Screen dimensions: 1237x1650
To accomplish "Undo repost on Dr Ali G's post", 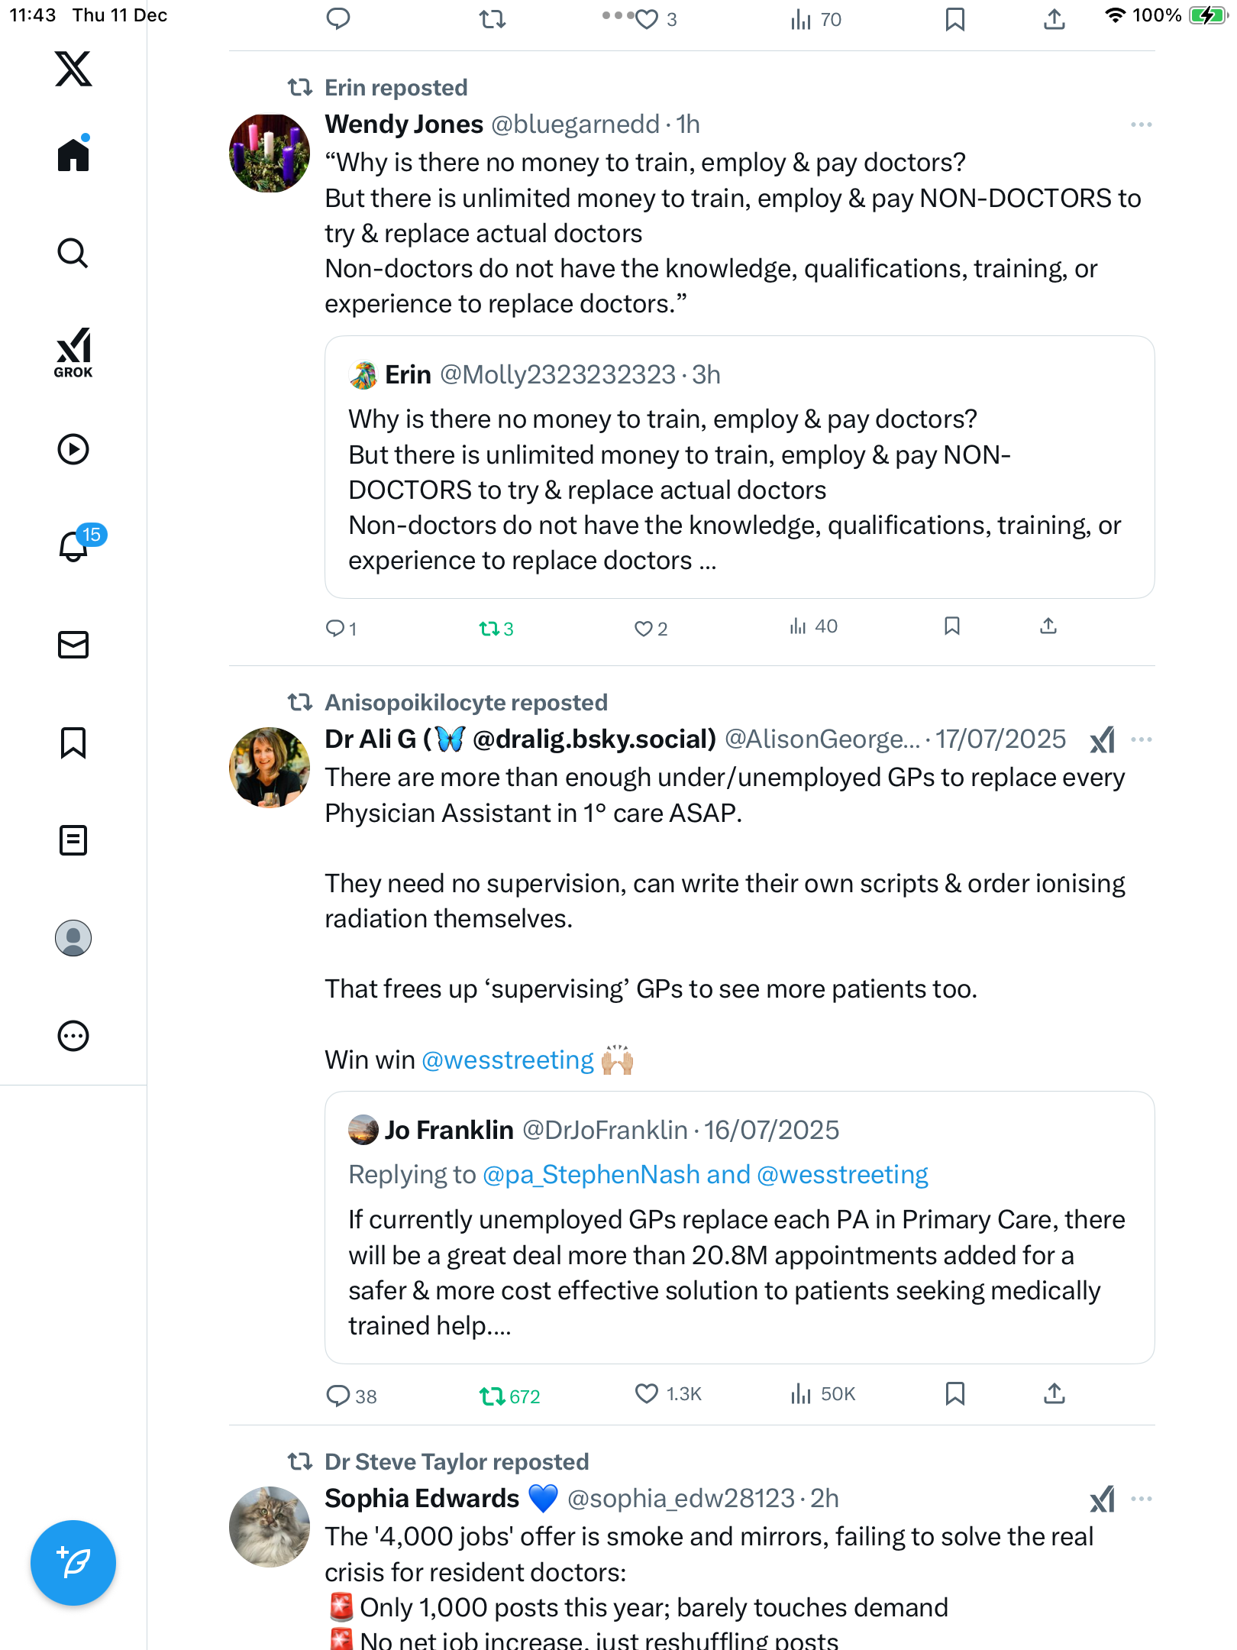I will pos(492,1396).
